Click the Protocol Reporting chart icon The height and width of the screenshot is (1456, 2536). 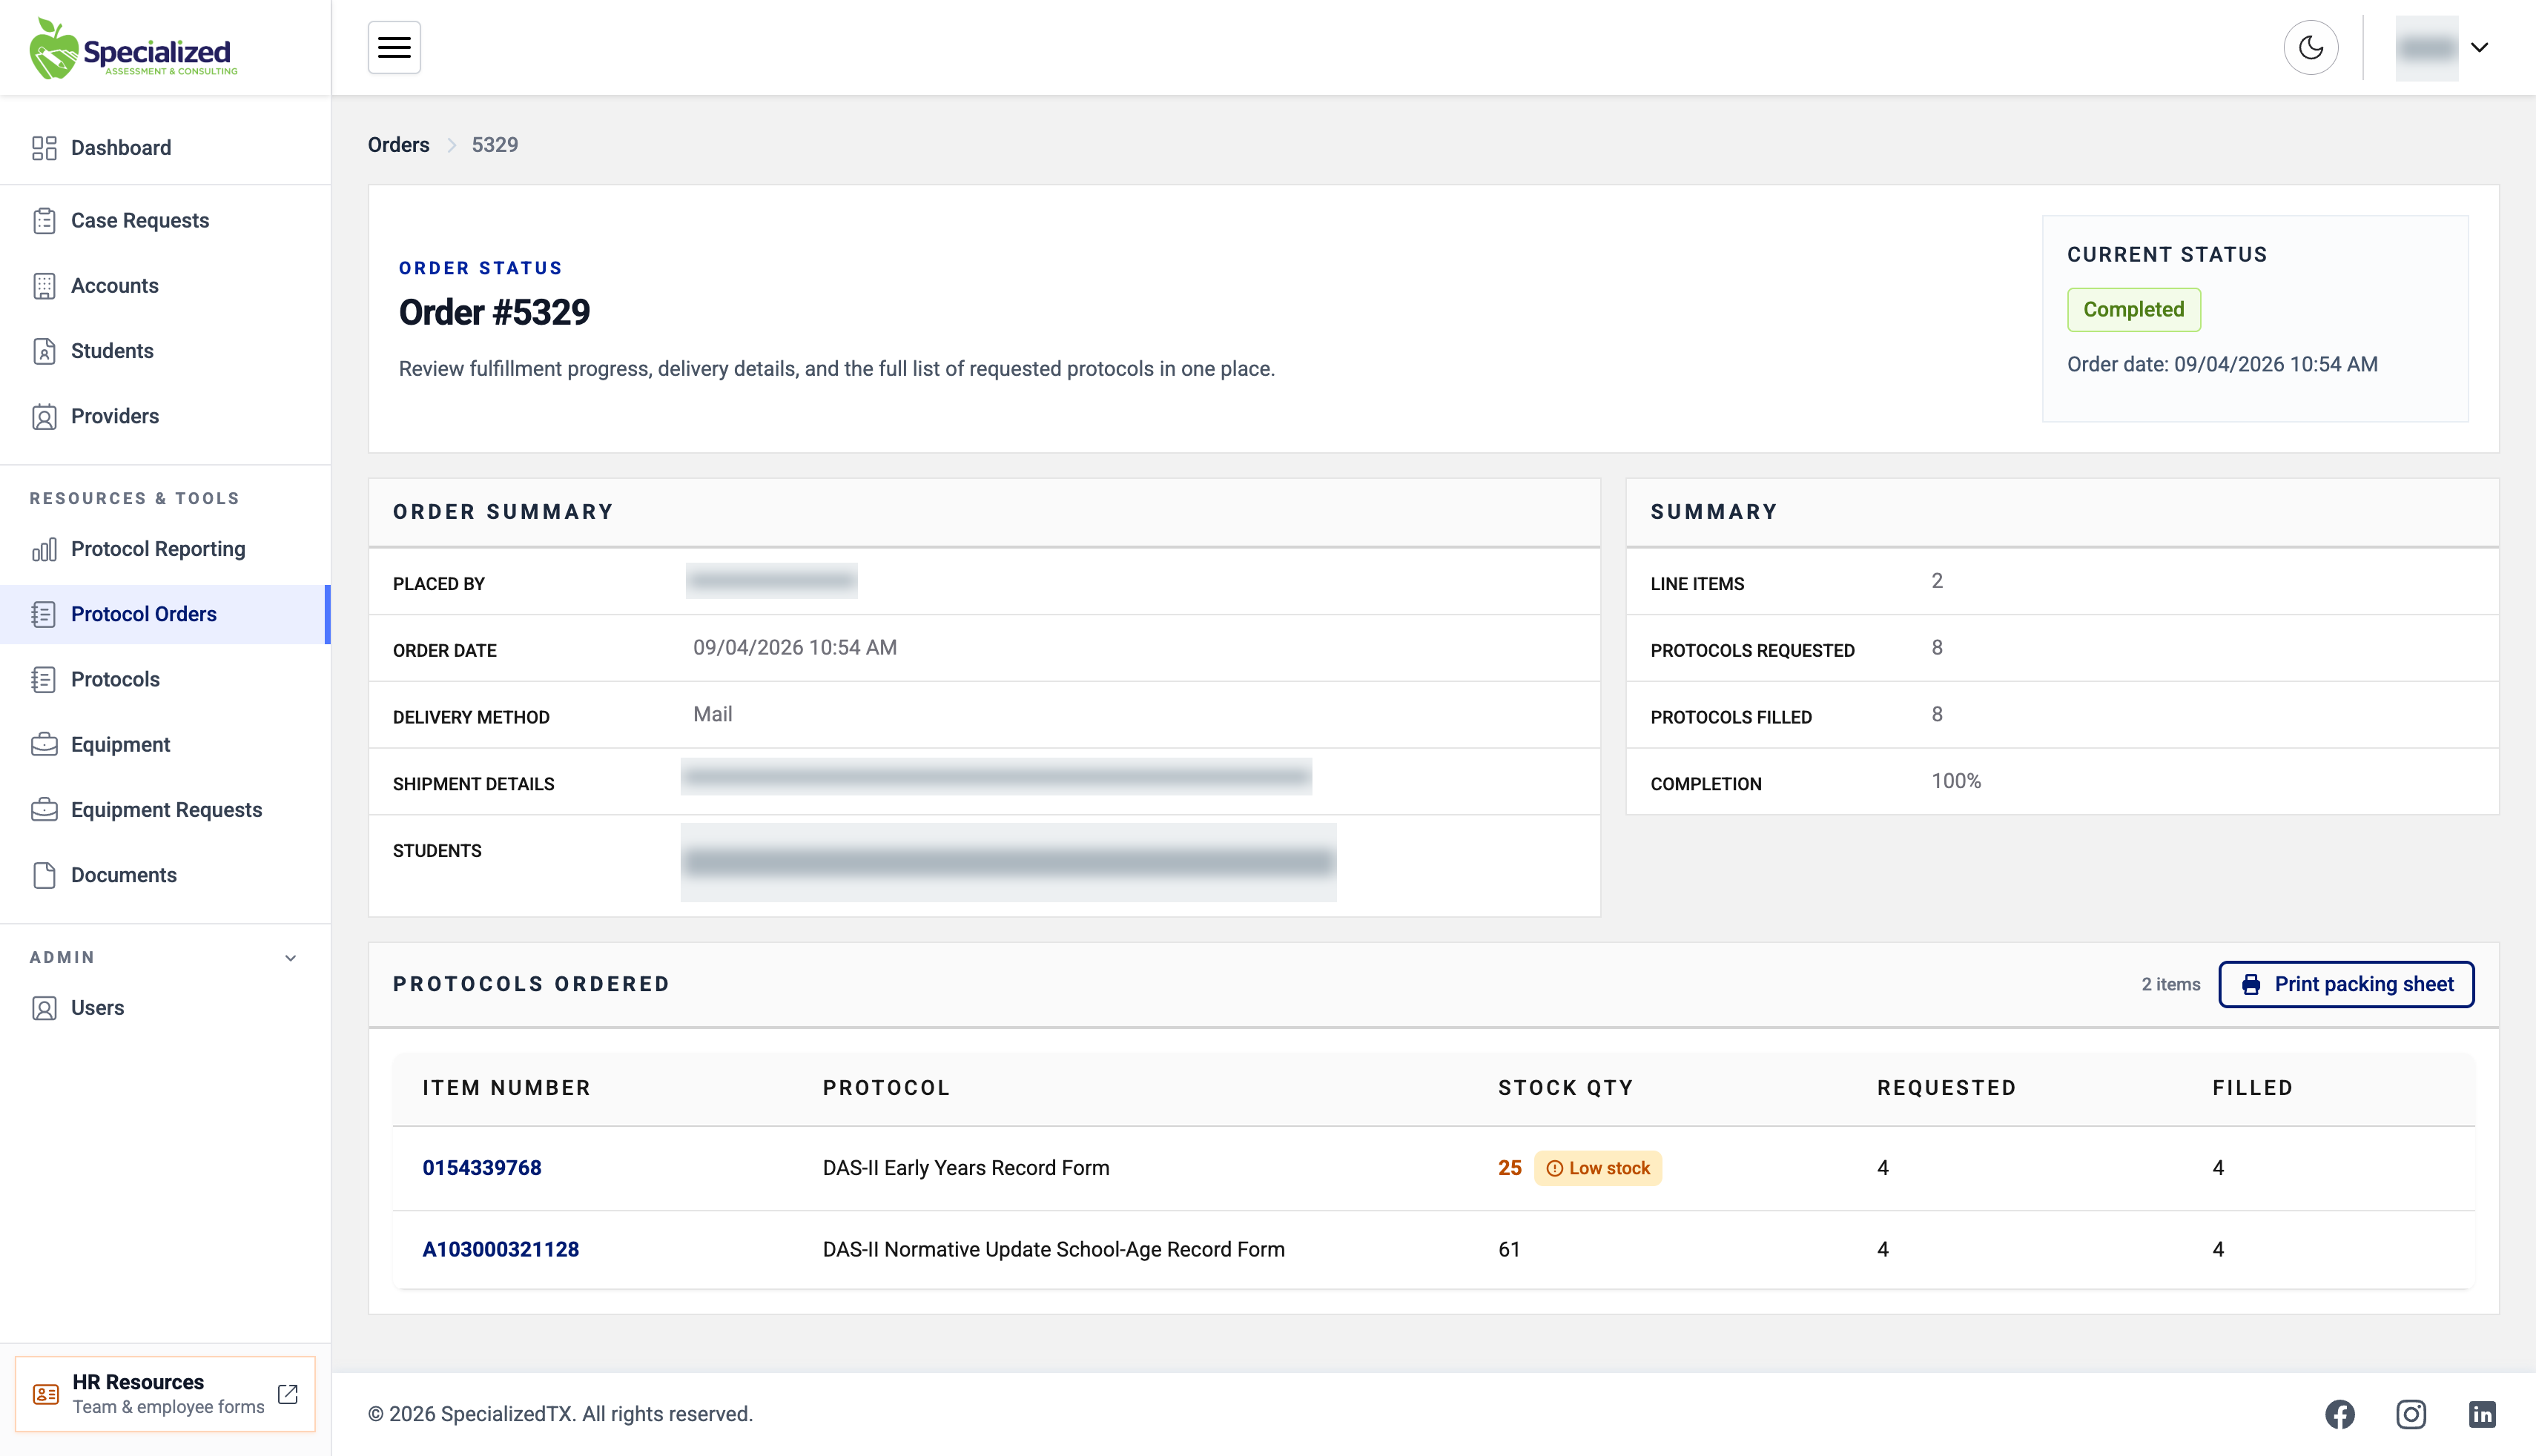(x=44, y=549)
